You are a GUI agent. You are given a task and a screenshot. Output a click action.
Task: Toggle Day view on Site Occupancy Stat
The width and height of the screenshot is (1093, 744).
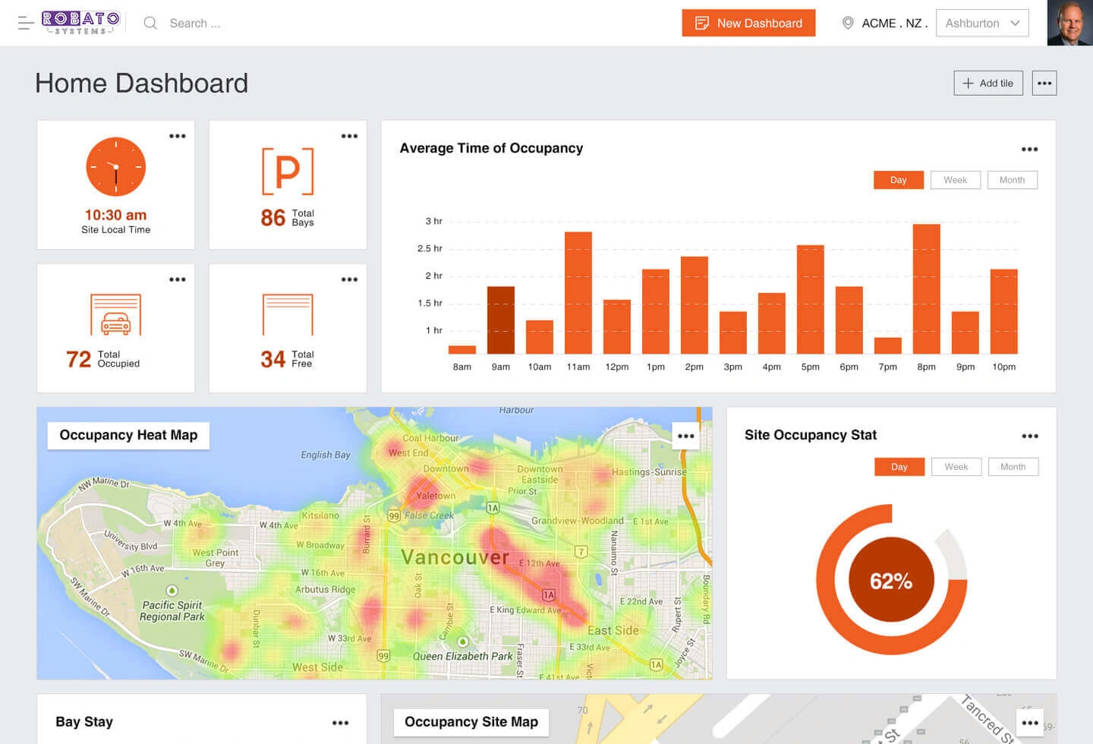click(899, 466)
